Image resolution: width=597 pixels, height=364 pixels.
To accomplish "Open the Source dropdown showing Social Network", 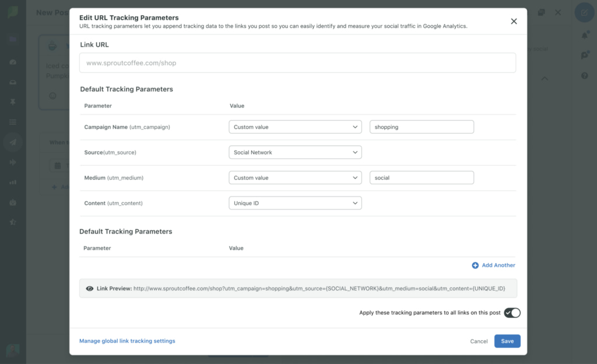I will point(295,152).
